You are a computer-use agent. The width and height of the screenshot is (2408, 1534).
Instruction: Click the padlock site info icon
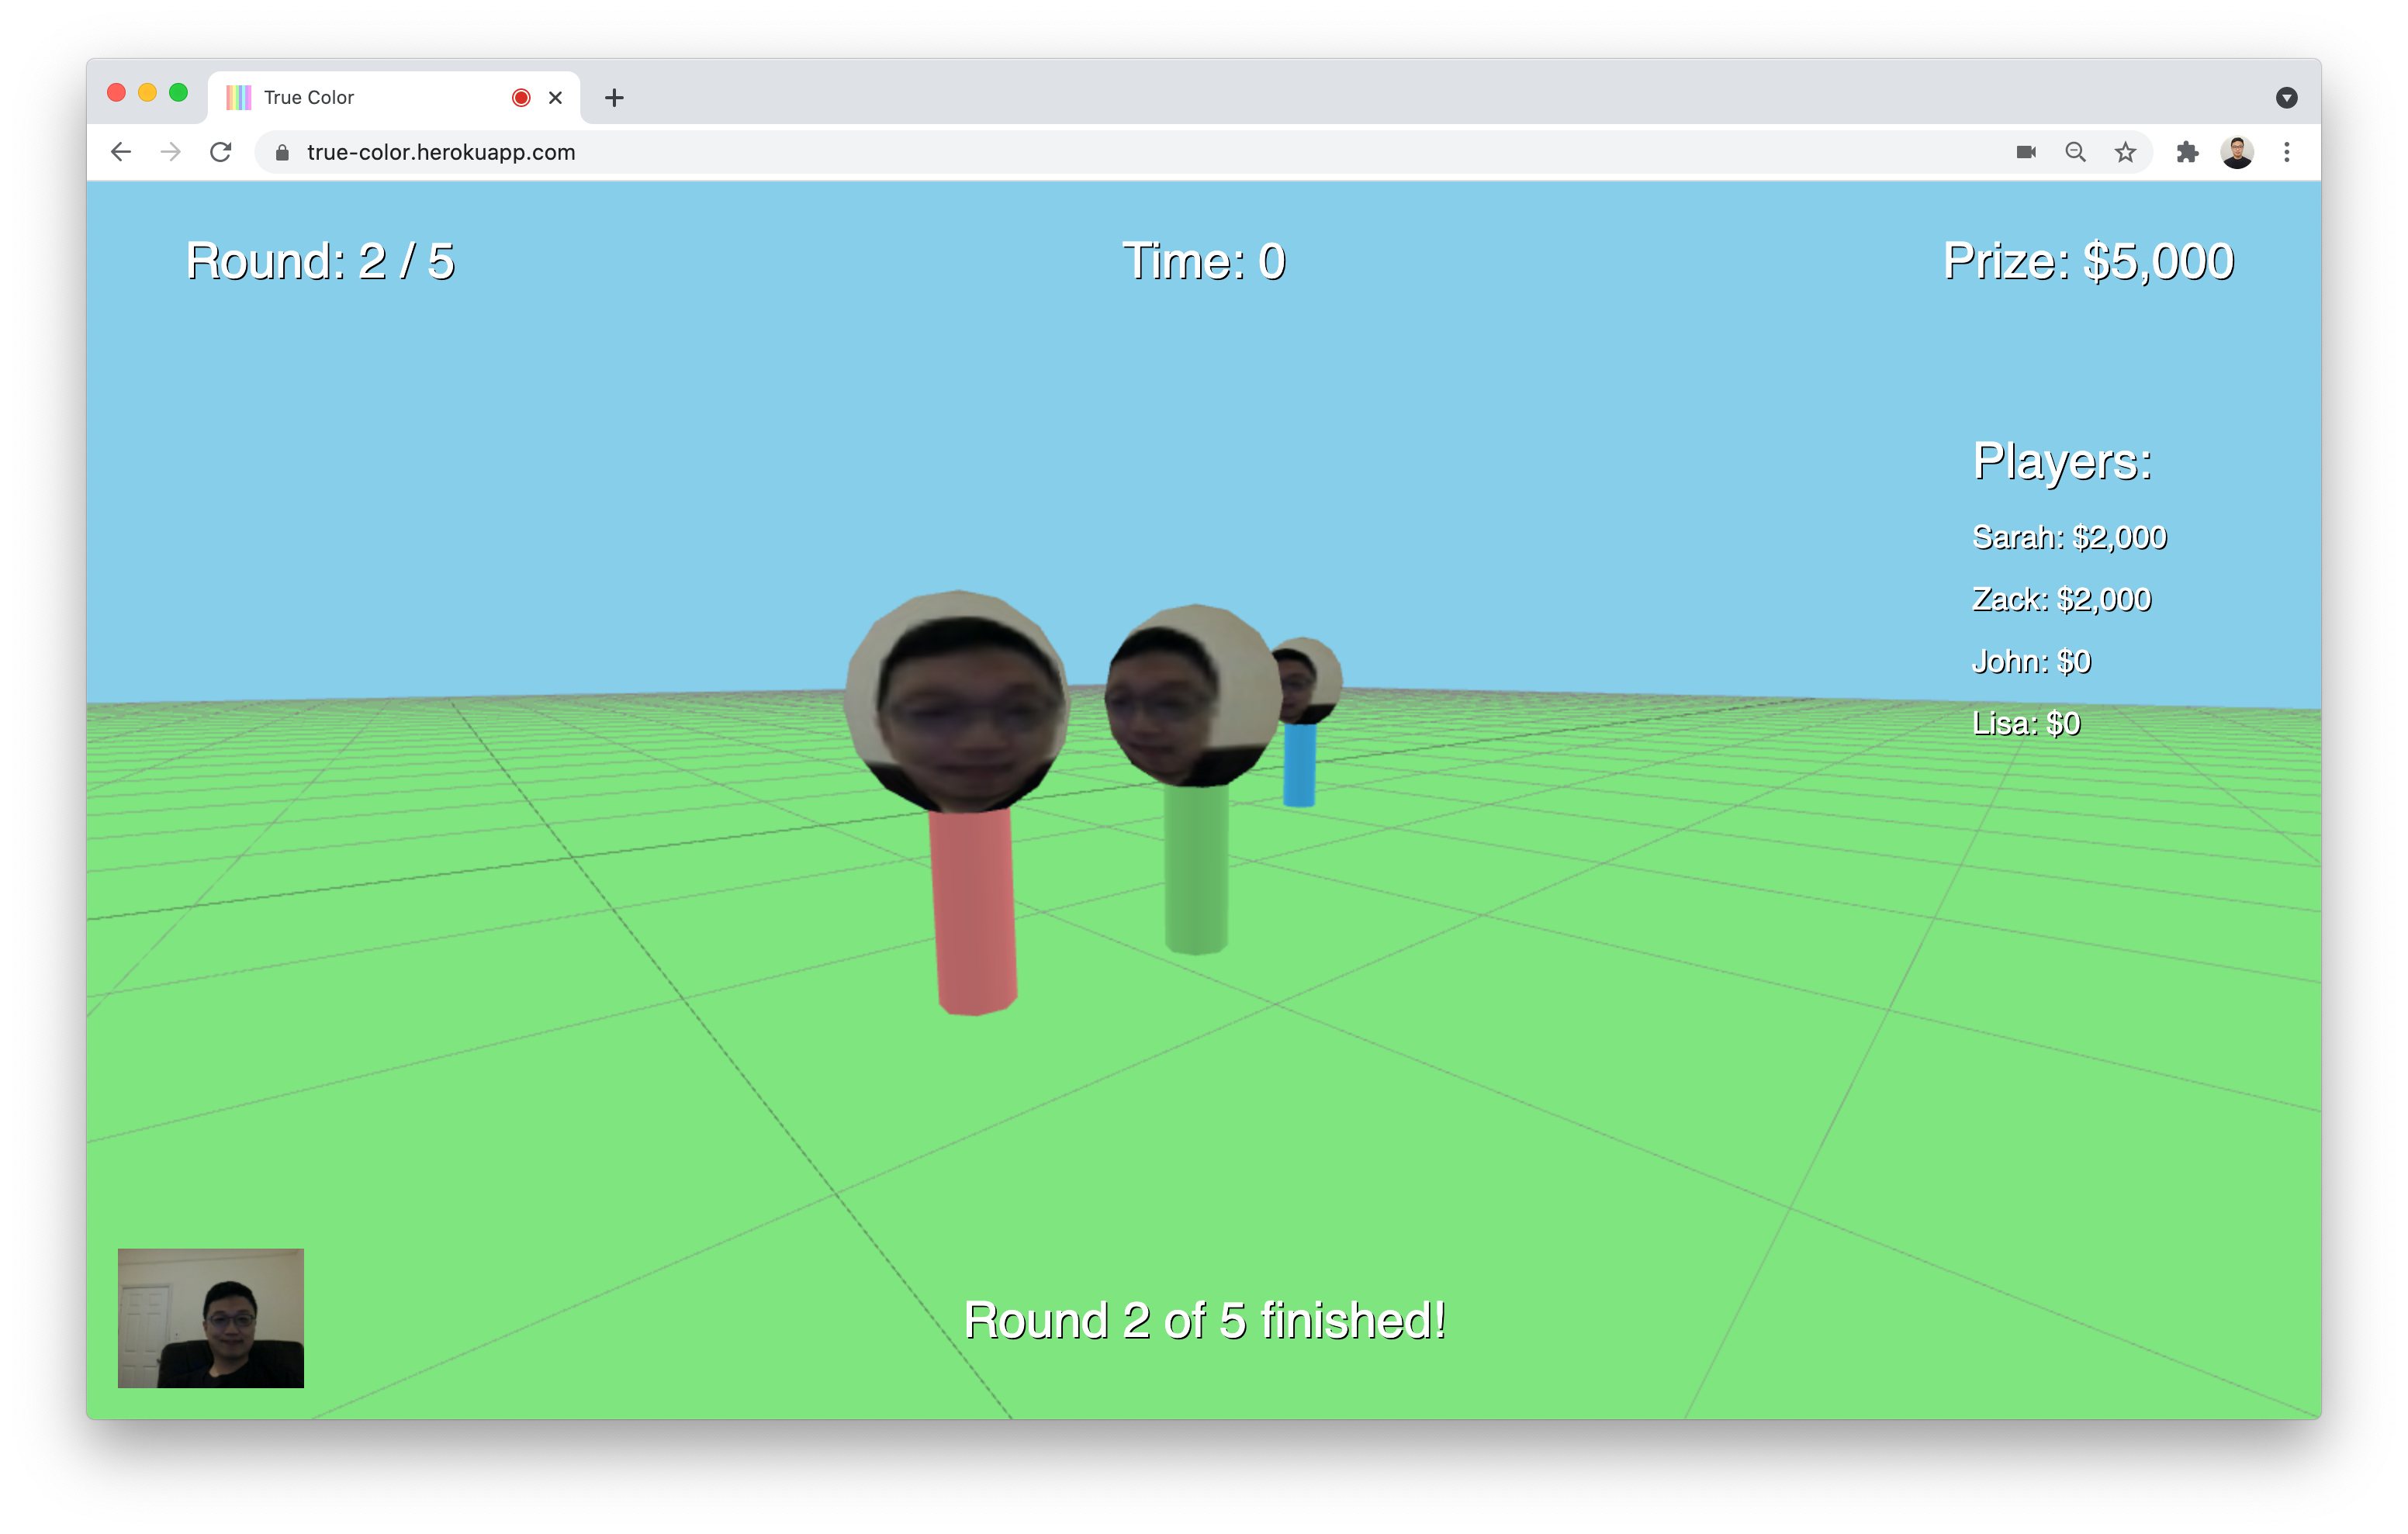[282, 152]
